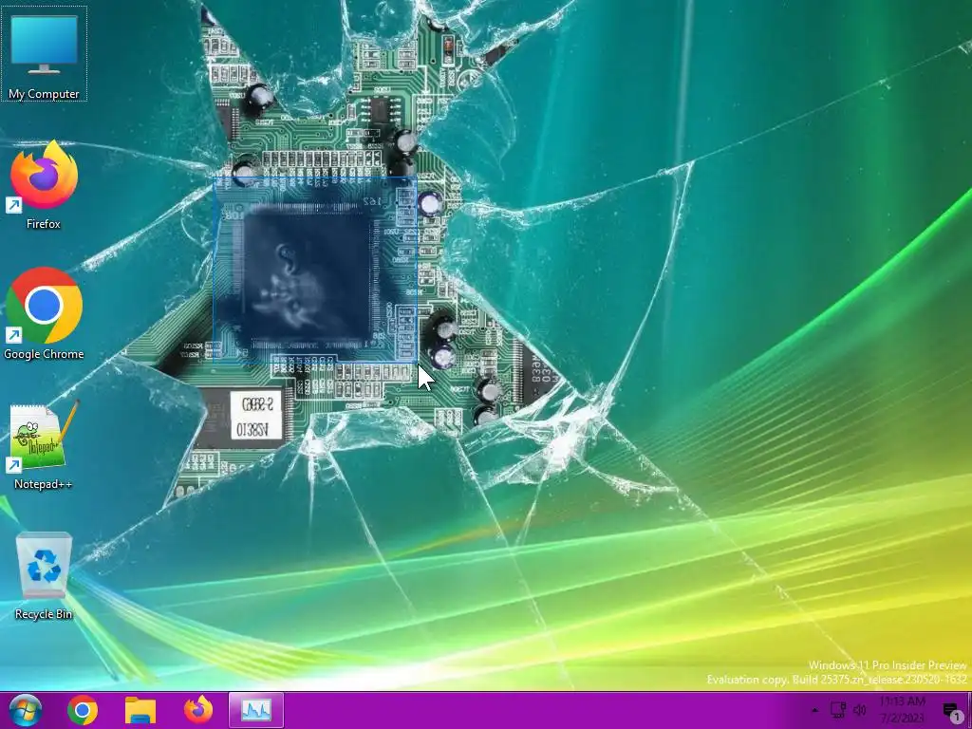Viewport: 972px width, 729px height.
Task: Open Chrome from the taskbar
Action: pos(82,710)
